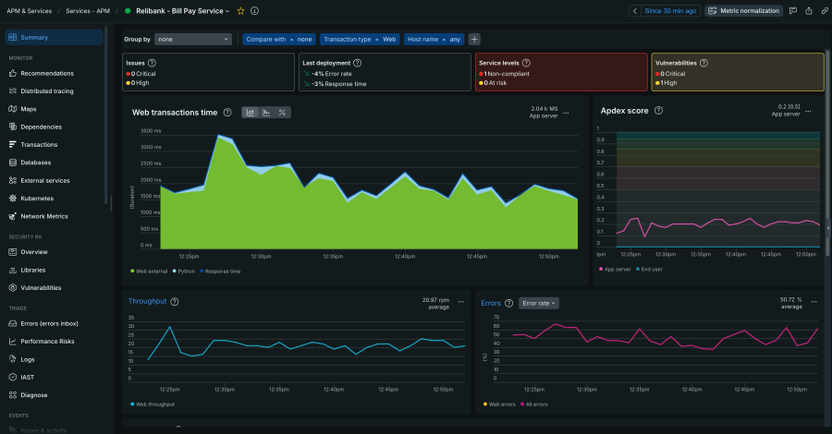Open Summary in the sidebar
Image resolution: width=832 pixels, height=434 pixels.
pyautogui.click(x=55, y=38)
